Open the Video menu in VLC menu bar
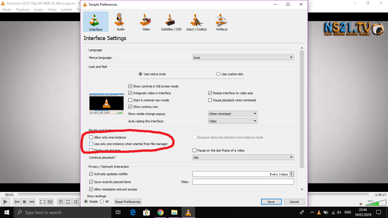 click(52, 9)
